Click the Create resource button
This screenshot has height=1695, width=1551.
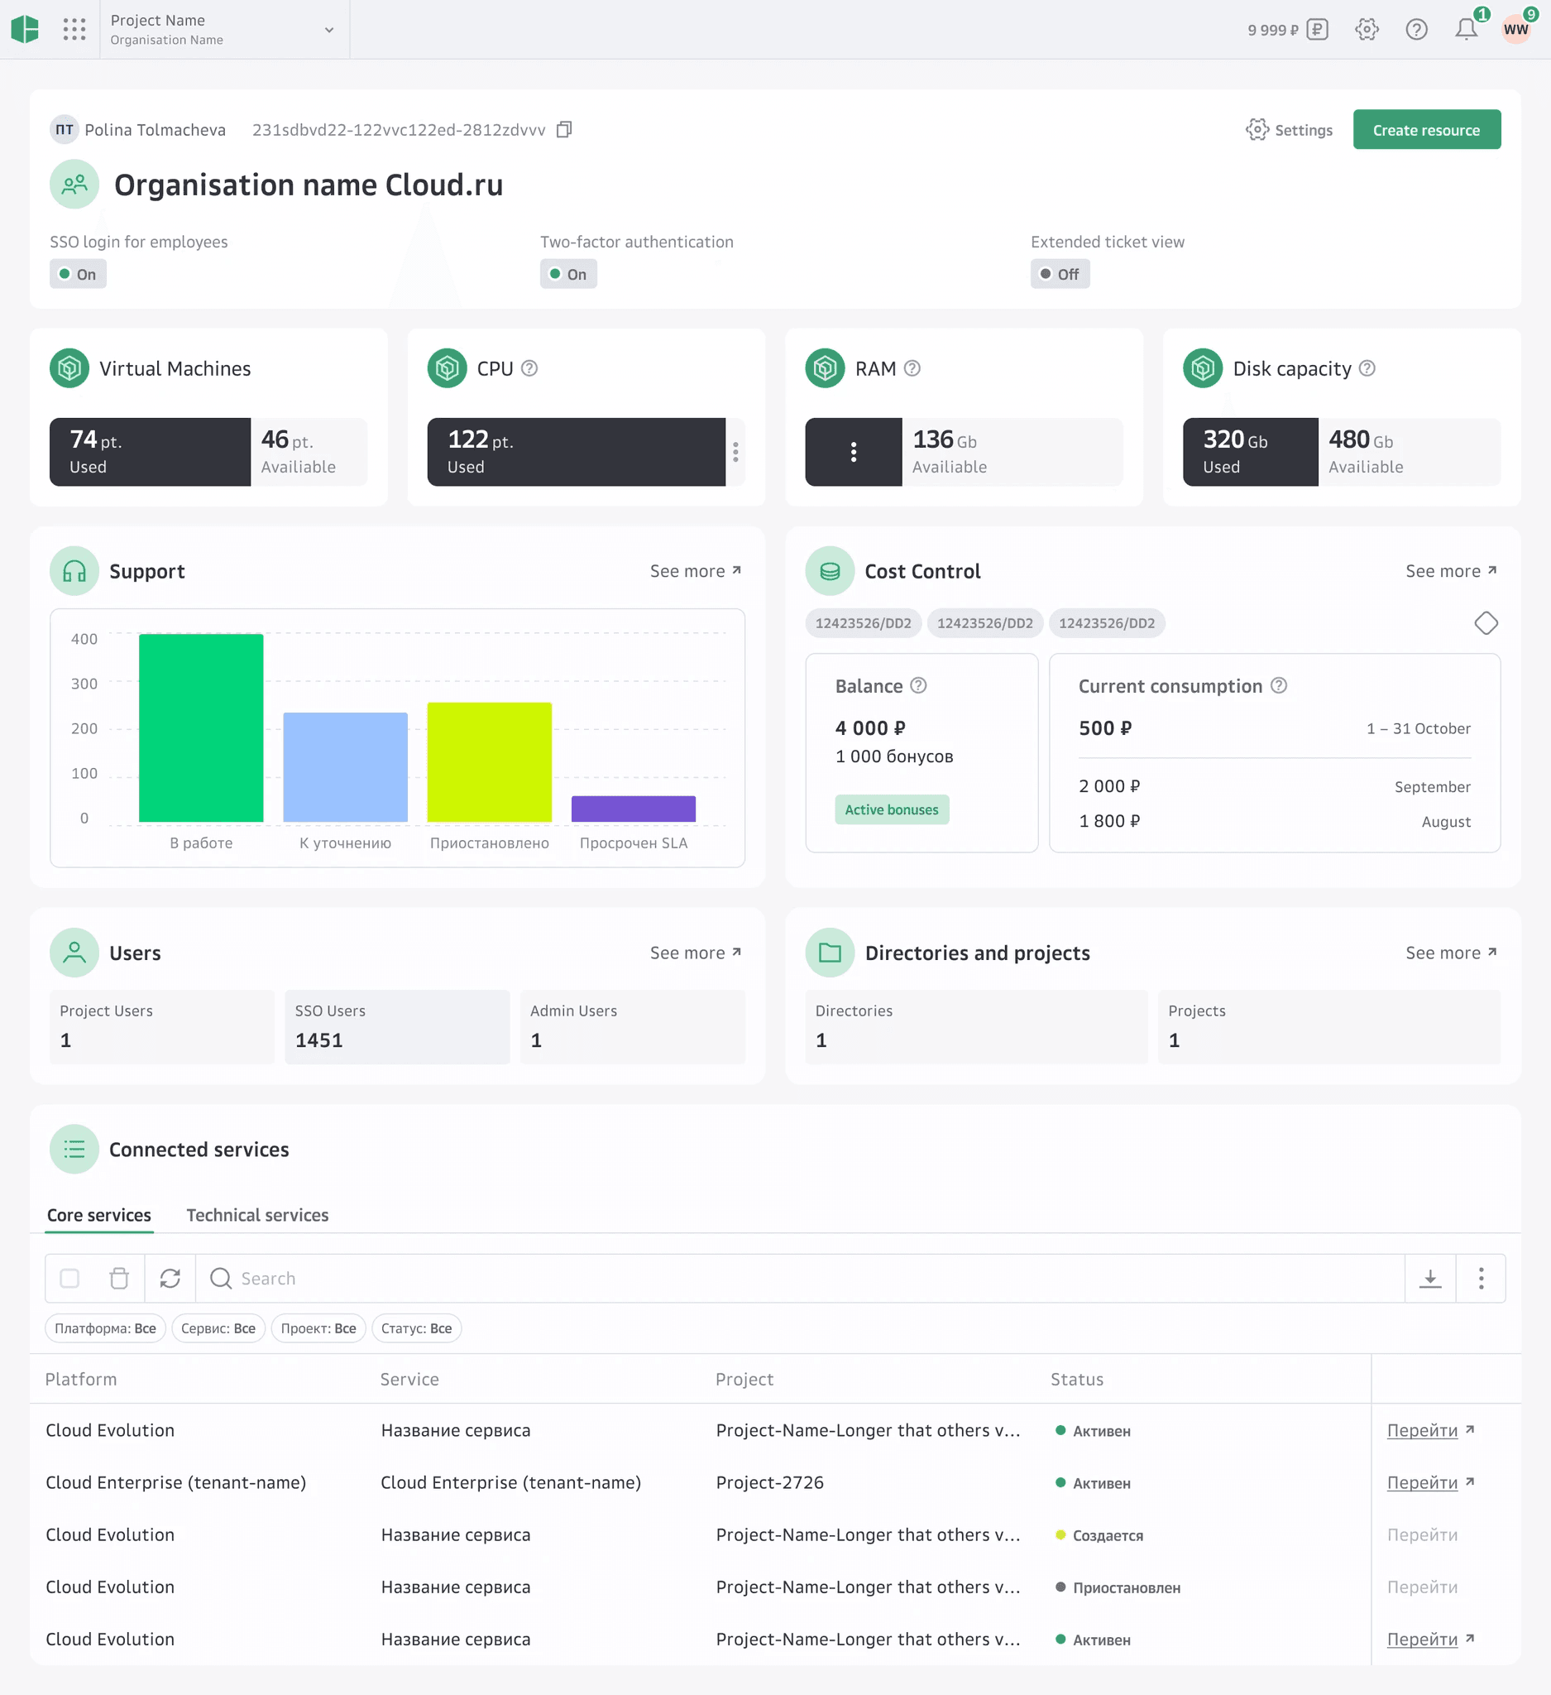1427,129
